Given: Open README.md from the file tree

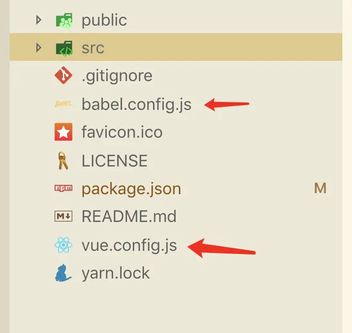Looking at the screenshot, I should pyautogui.click(x=129, y=217).
